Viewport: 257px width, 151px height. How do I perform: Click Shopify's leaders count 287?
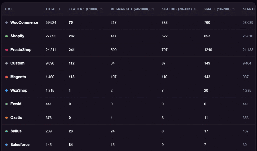pos(72,36)
